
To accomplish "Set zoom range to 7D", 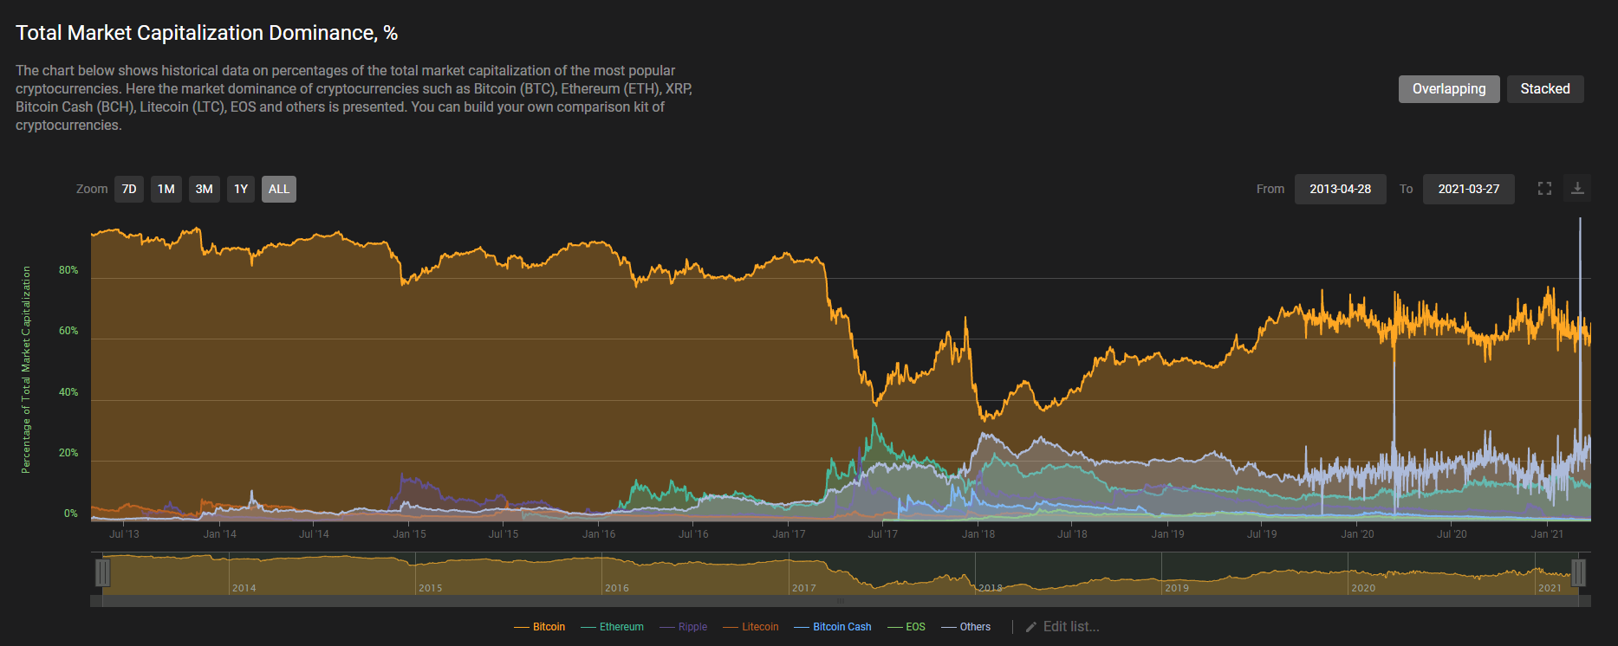I will [129, 190].
